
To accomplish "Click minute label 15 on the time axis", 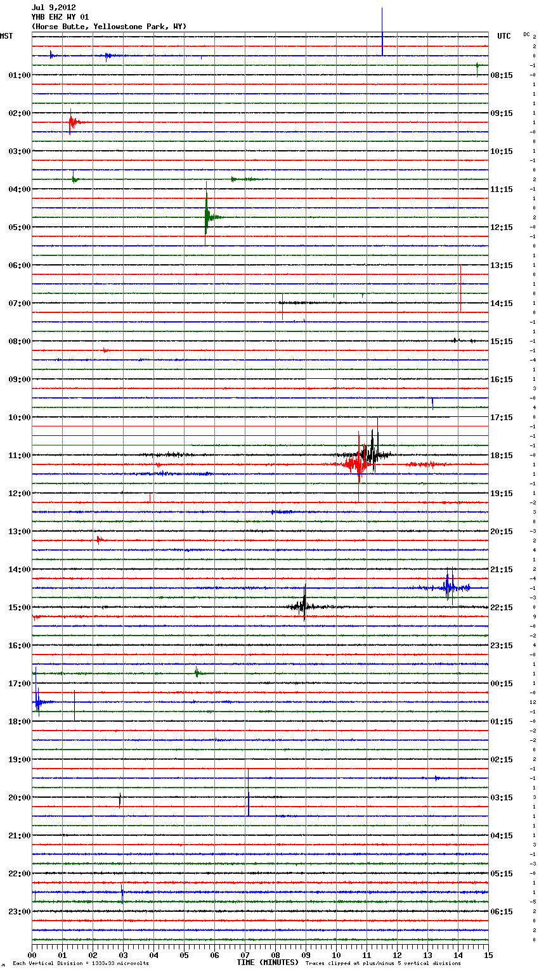I will point(488,955).
